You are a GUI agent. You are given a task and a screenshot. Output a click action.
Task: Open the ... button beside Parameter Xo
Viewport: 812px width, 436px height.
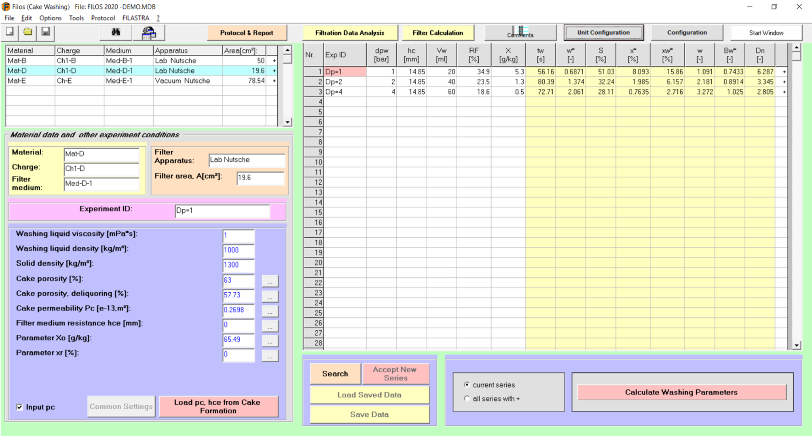tap(270, 341)
